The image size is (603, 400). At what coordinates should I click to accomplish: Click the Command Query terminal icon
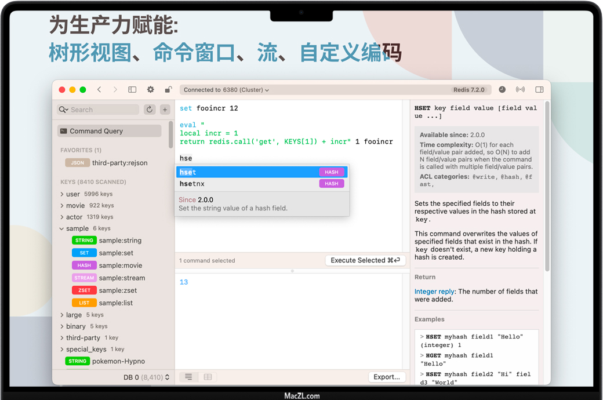tap(64, 131)
